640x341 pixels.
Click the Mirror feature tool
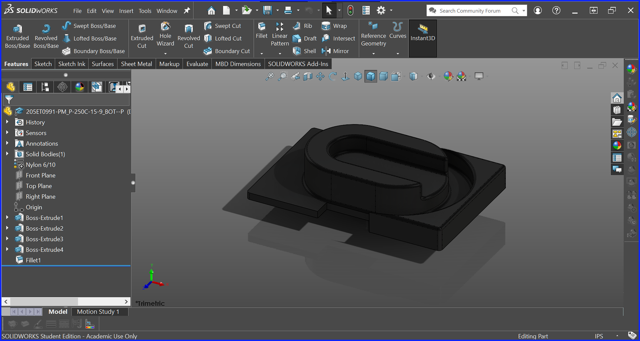[335, 51]
